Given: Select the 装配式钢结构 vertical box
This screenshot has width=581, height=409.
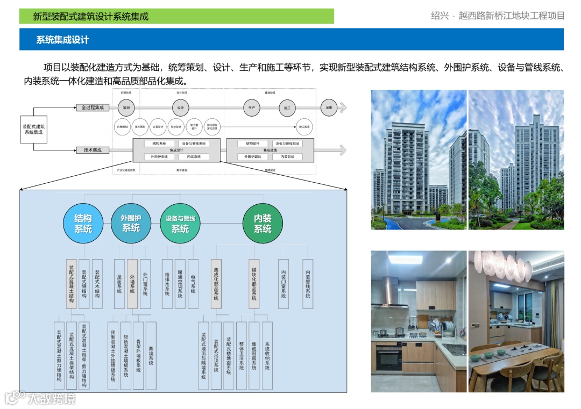Looking at the screenshot, I should 84,284.
